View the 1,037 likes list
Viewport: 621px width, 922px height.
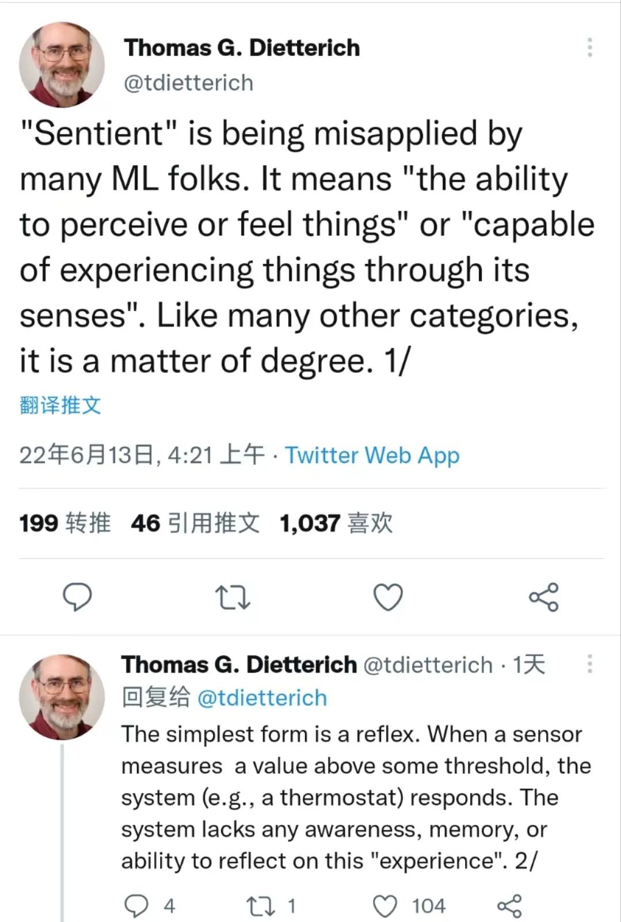click(336, 523)
